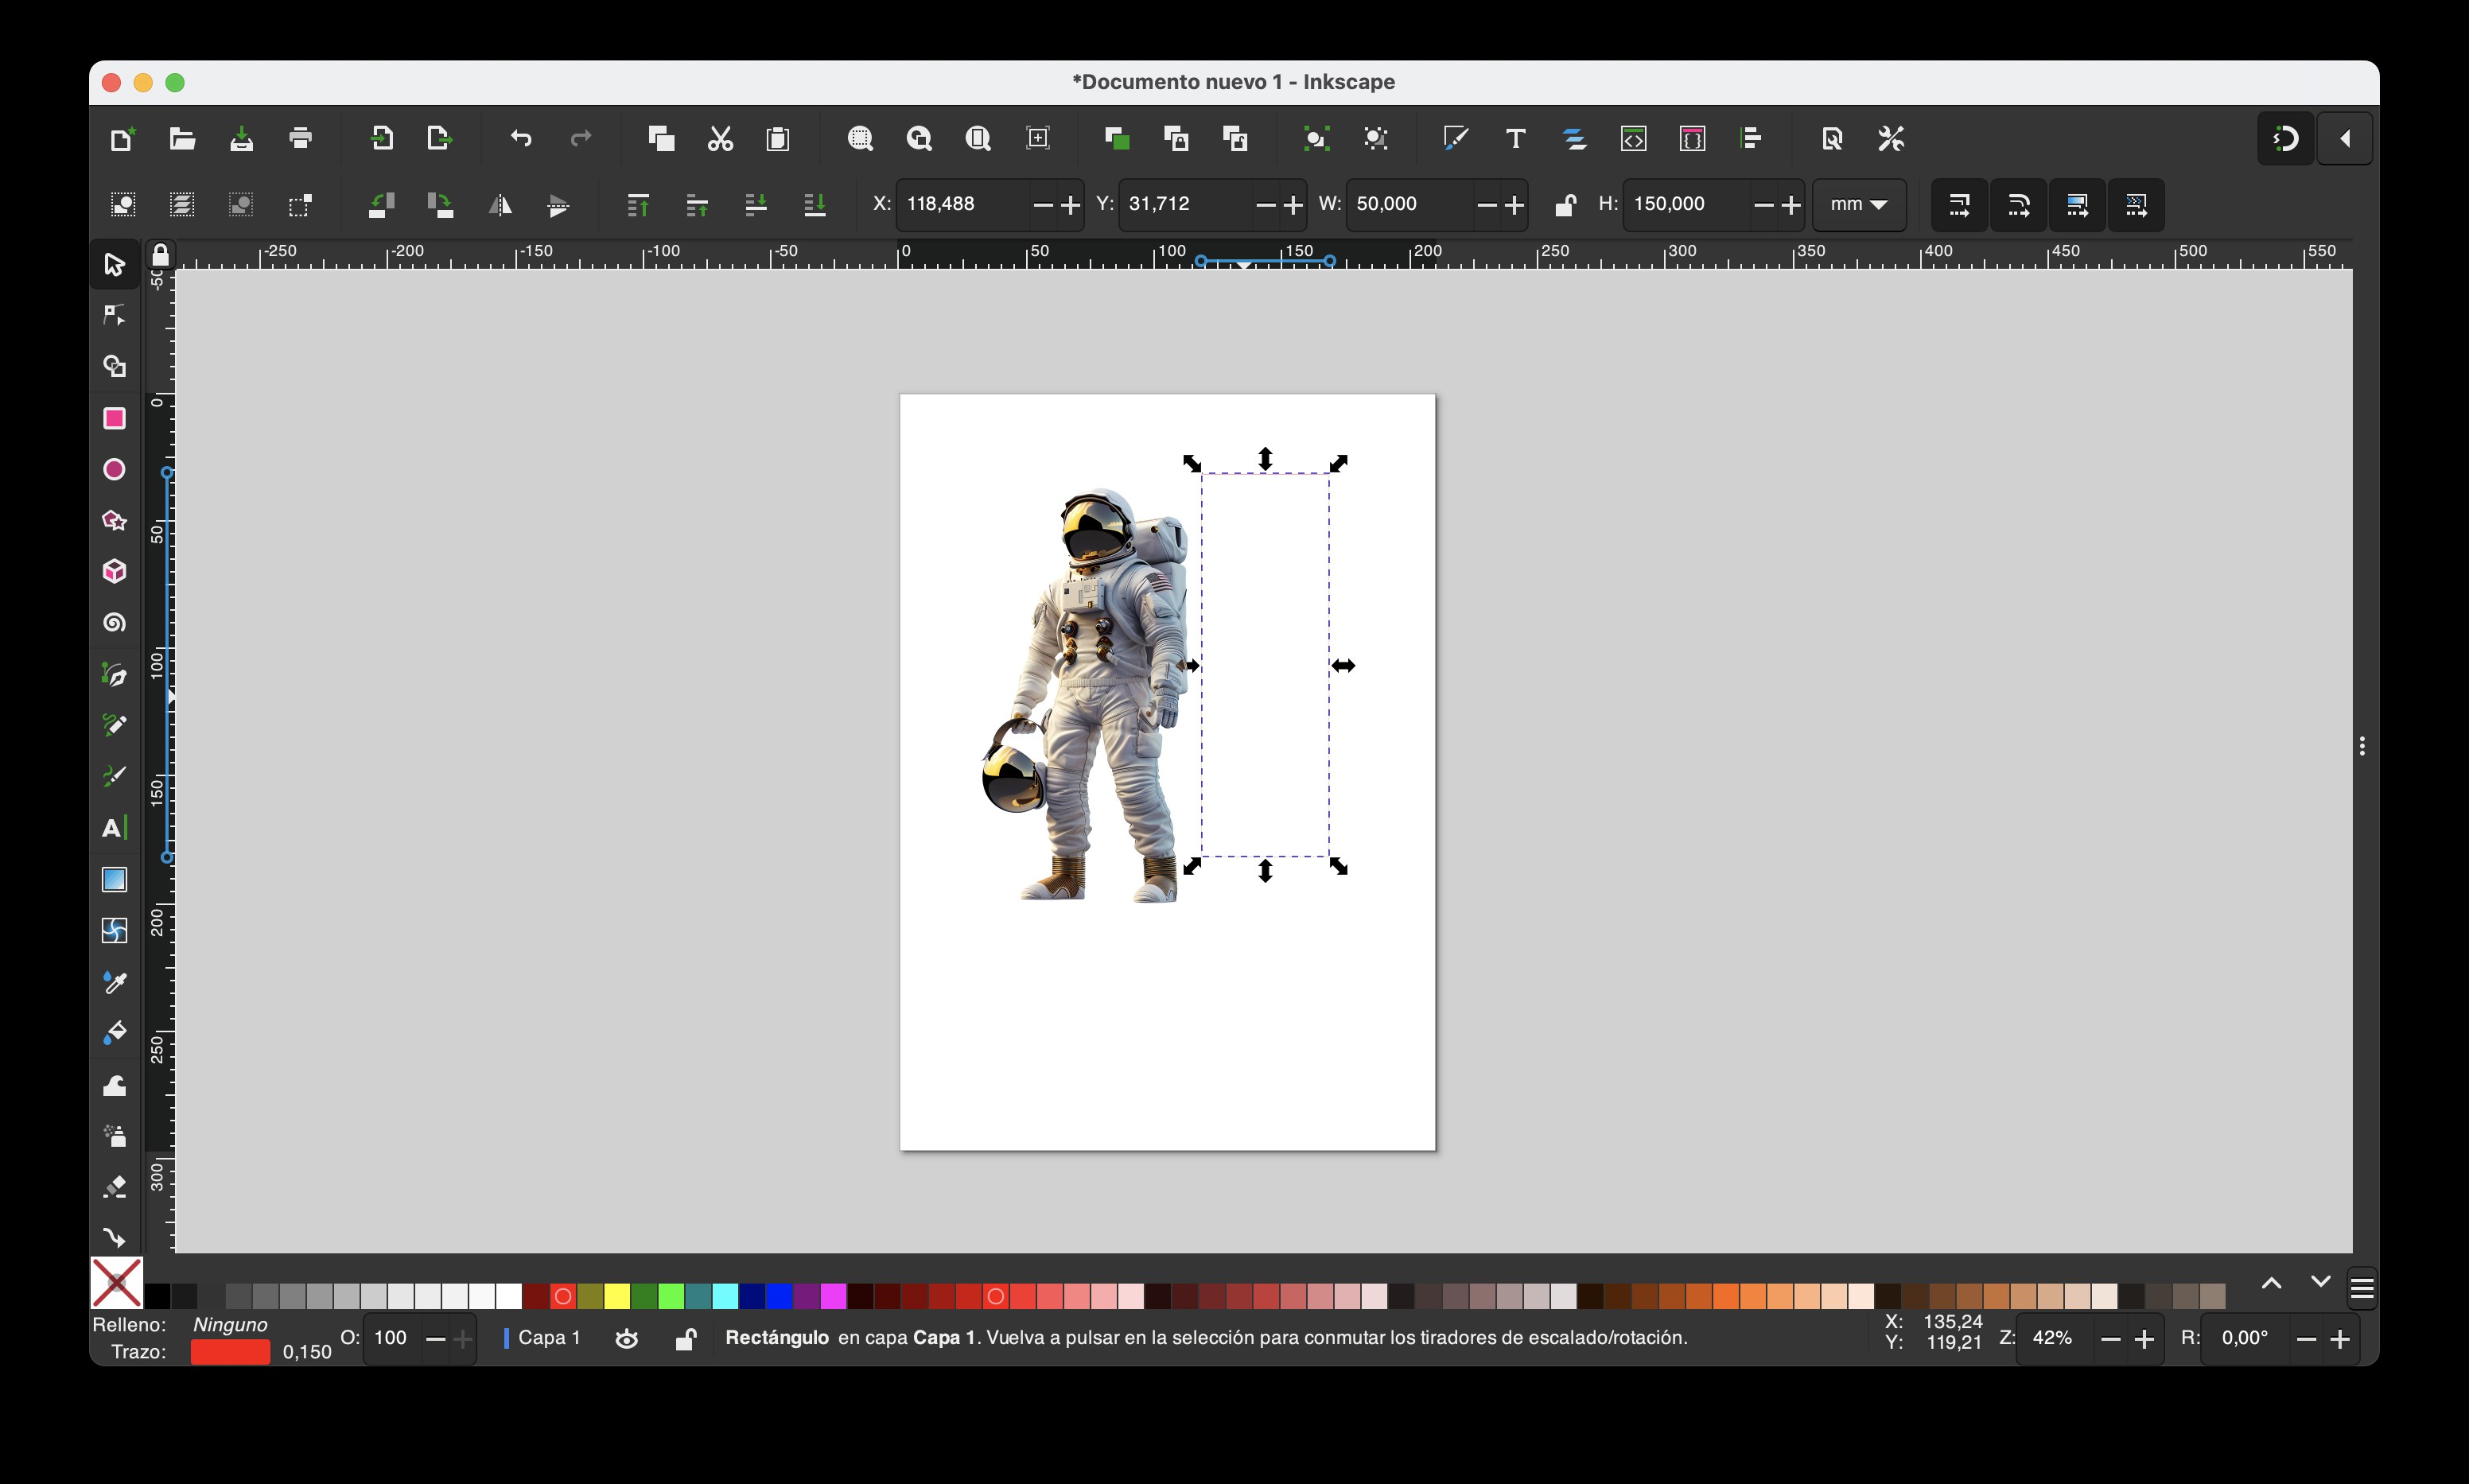The image size is (2469, 1484).
Task: Click the astronaut image on canvas
Action: pos(1084,695)
